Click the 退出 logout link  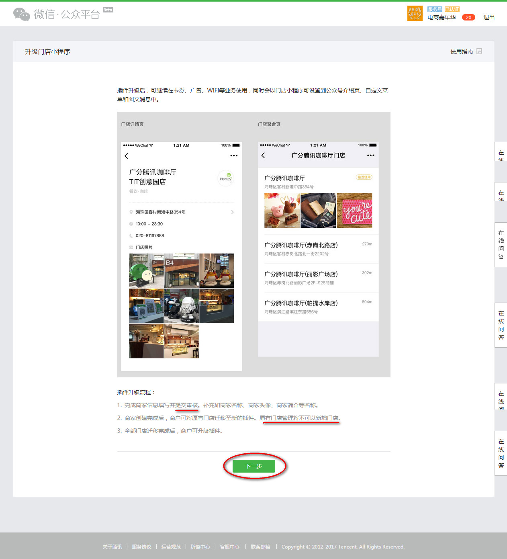[x=489, y=17]
